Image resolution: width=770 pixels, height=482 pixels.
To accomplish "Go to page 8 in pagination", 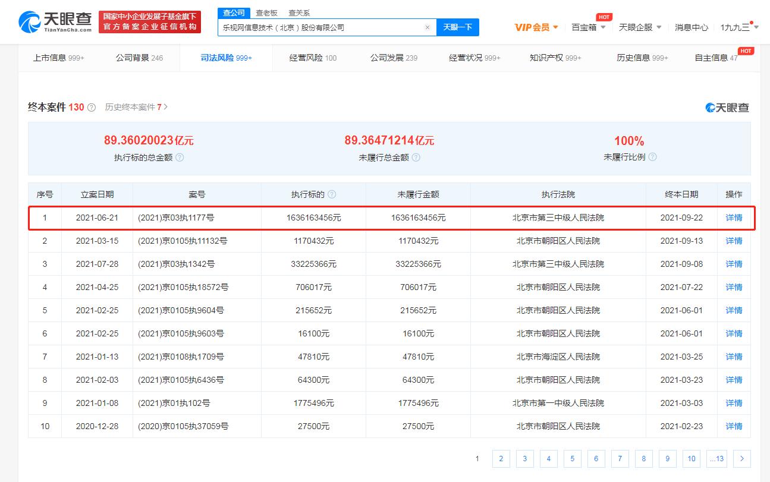I will click(x=644, y=459).
